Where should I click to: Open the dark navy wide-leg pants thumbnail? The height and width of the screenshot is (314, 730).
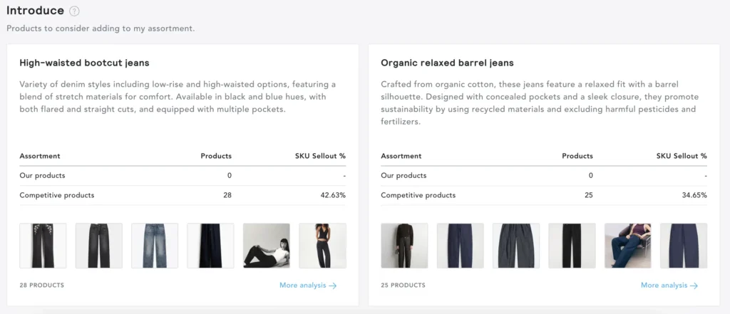coord(210,246)
